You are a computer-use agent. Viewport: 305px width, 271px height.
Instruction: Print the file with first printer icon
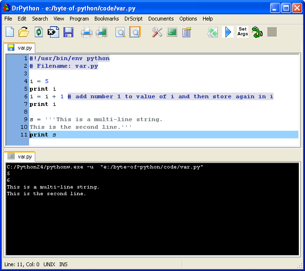86,32
